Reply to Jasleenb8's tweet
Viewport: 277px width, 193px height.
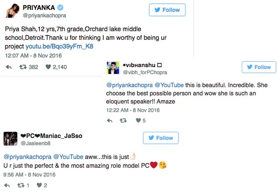tap(8, 185)
